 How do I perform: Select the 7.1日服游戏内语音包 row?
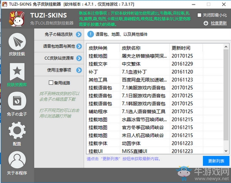pos(155,96)
